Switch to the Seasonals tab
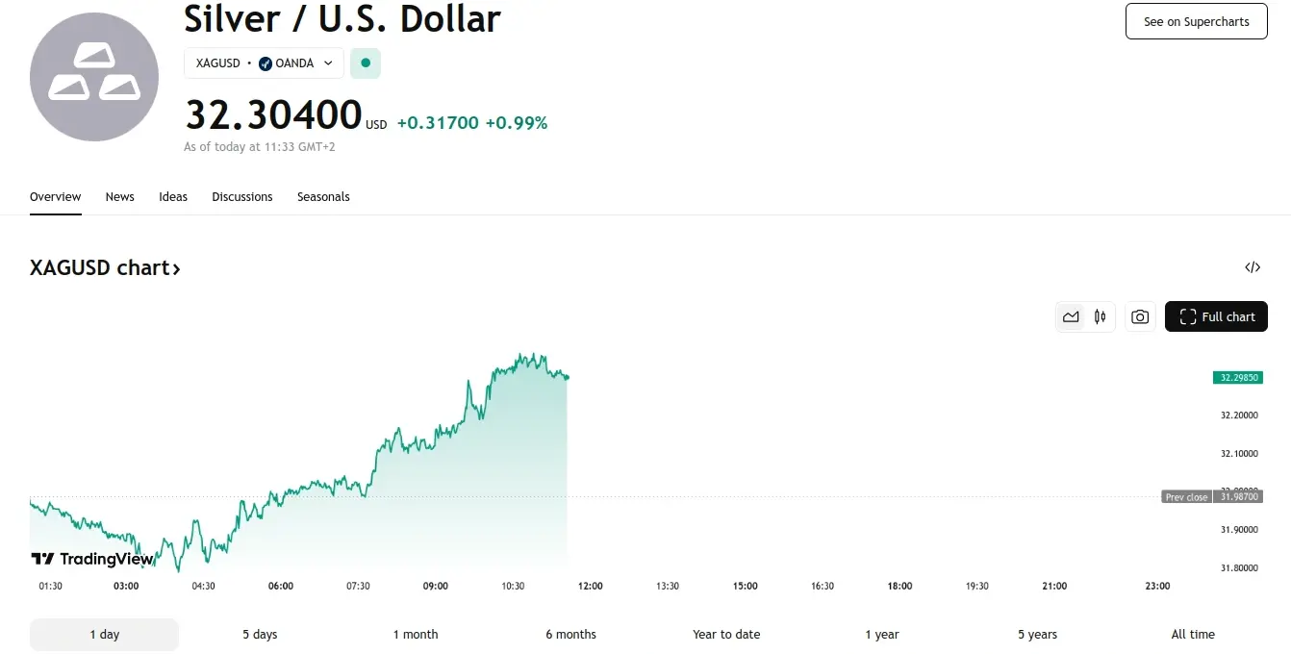The width and height of the screenshot is (1291, 654). 323,197
